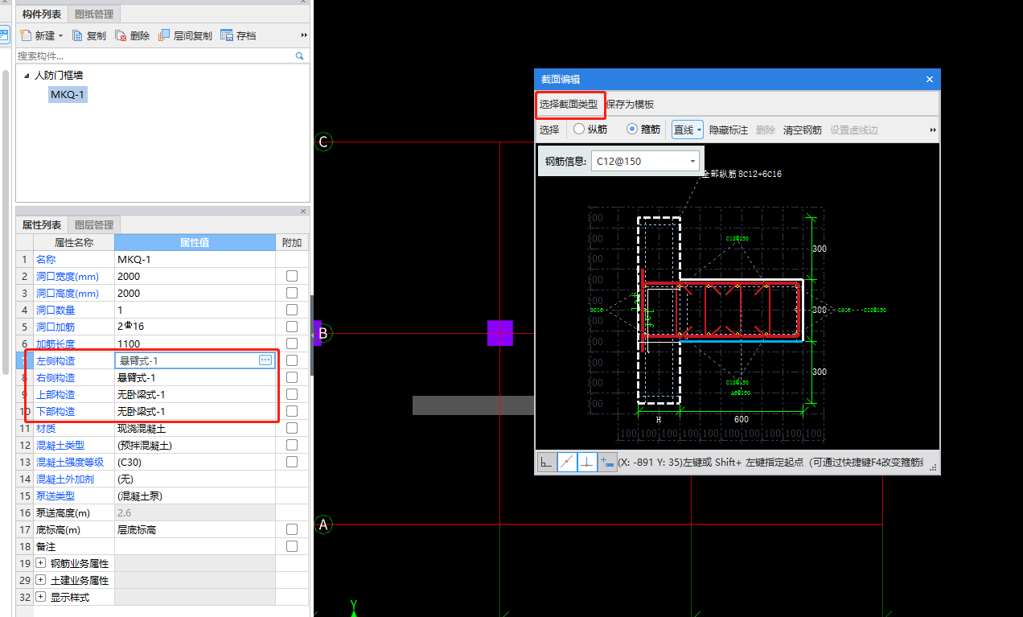Switch to the 构件列表 tab
The height and width of the screenshot is (617, 1023).
coord(42,14)
